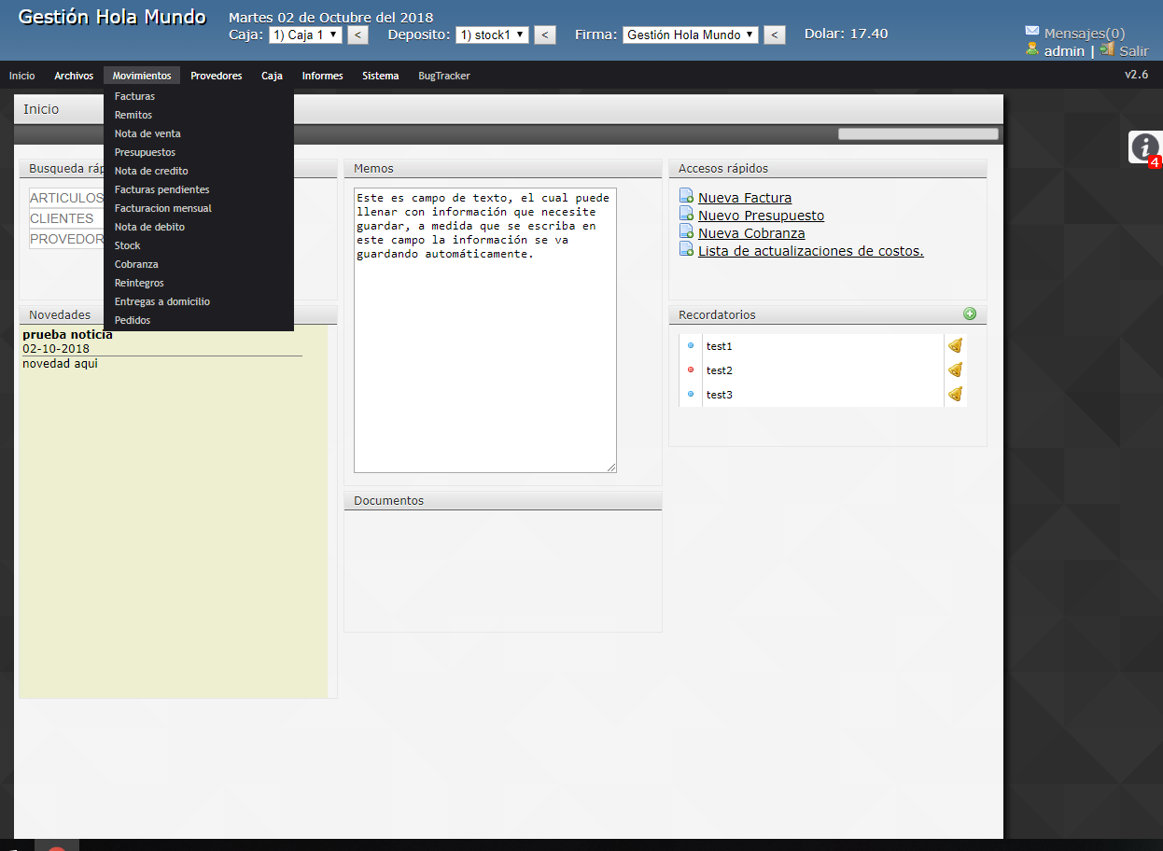Click inside the Memos text area
The width and height of the screenshot is (1163, 851).
click(484, 355)
